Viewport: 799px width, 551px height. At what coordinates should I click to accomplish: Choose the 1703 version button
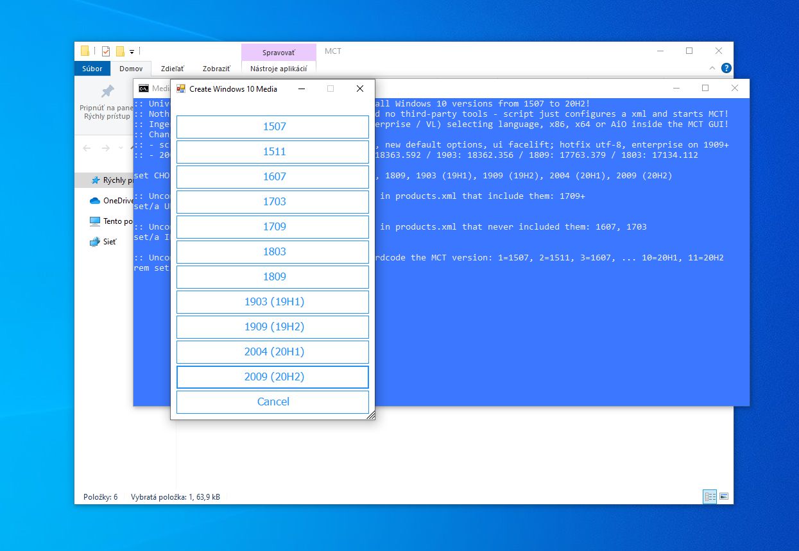[273, 202]
